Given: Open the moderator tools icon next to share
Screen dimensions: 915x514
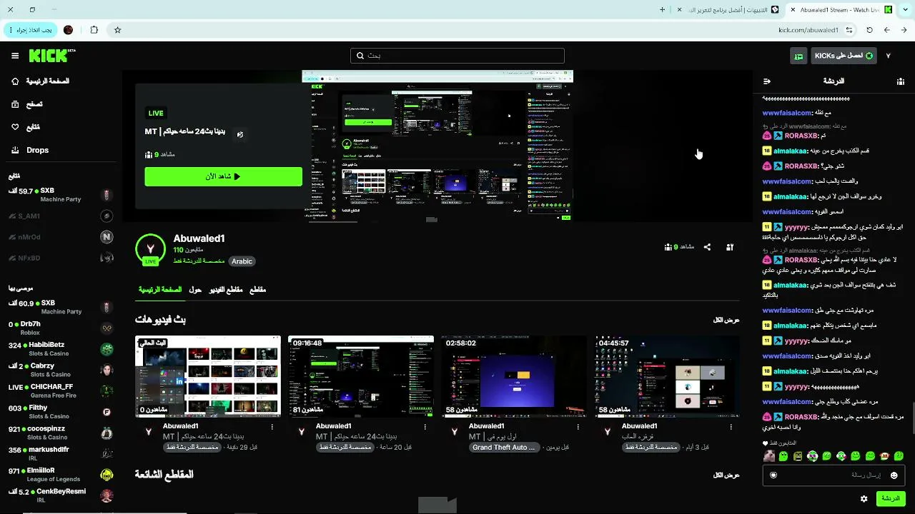Looking at the screenshot, I should coord(730,247).
